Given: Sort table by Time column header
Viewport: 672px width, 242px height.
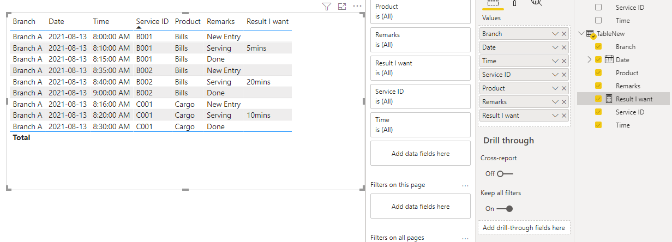Looking at the screenshot, I should pos(101,22).
